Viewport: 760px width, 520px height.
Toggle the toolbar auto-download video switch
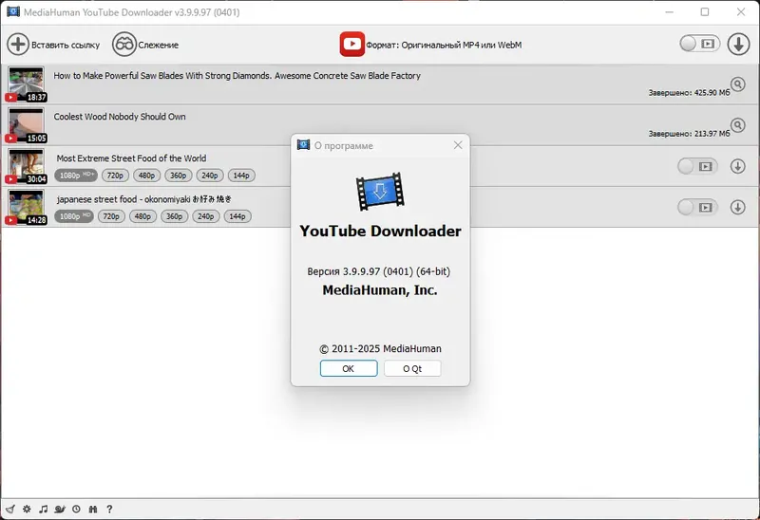coord(699,44)
